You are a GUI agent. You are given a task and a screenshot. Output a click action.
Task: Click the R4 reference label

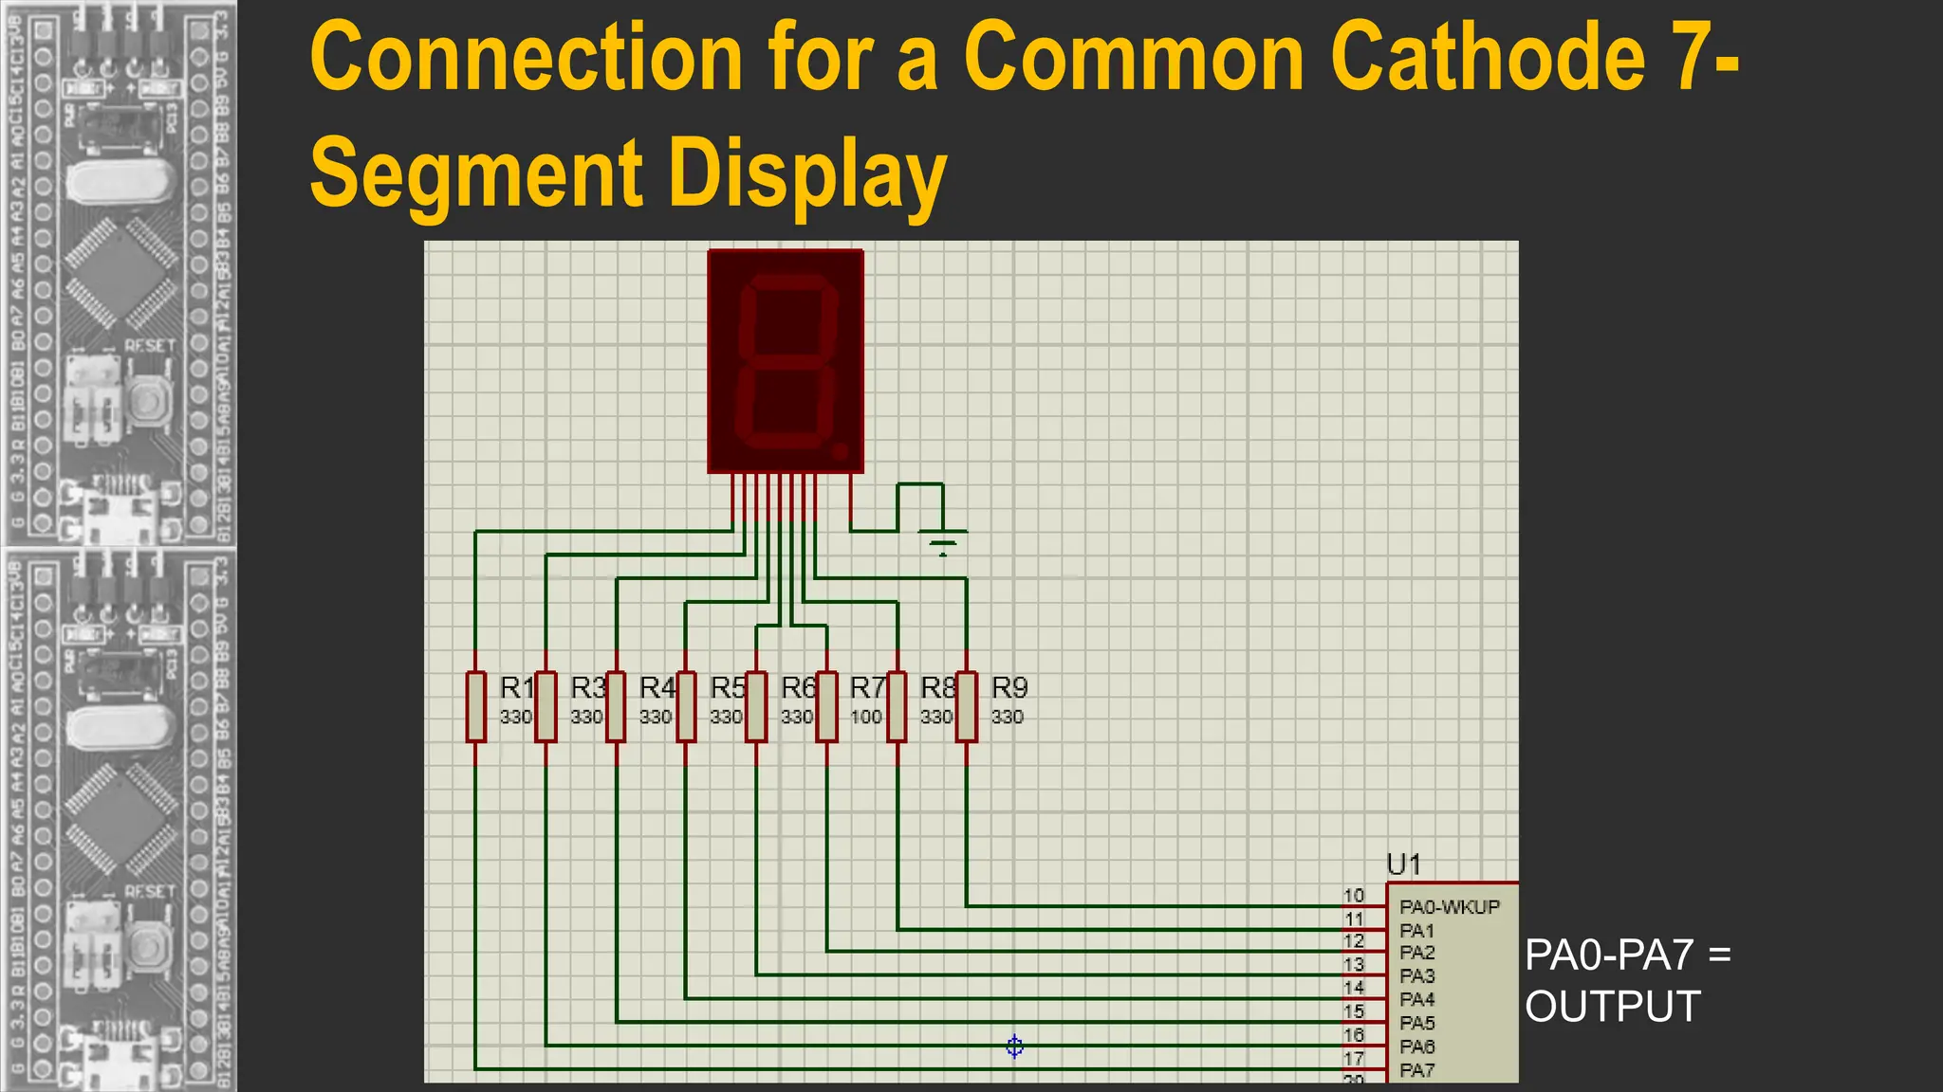(x=657, y=687)
